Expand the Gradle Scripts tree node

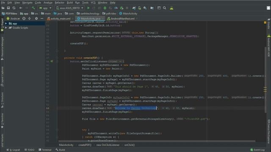pyautogui.click(x=6, y=27)
